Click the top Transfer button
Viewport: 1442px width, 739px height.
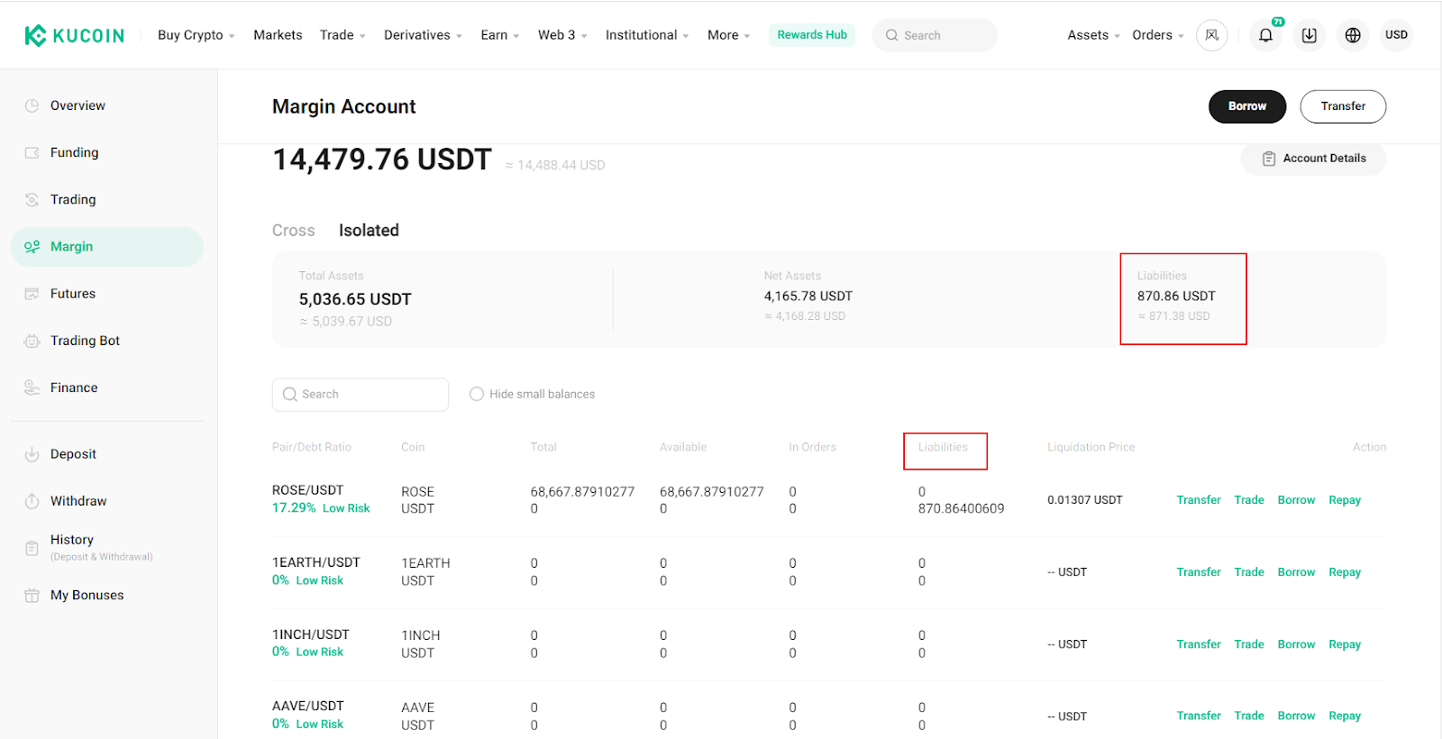tap(1343, 106)
